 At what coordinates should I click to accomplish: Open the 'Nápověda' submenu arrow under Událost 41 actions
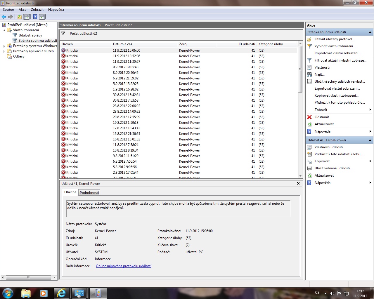pos(370,183)
